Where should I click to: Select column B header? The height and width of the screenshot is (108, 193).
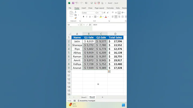[89, 34]
